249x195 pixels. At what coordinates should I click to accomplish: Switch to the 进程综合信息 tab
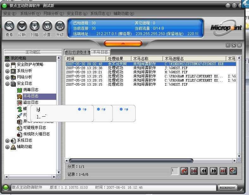pos(77,52)
